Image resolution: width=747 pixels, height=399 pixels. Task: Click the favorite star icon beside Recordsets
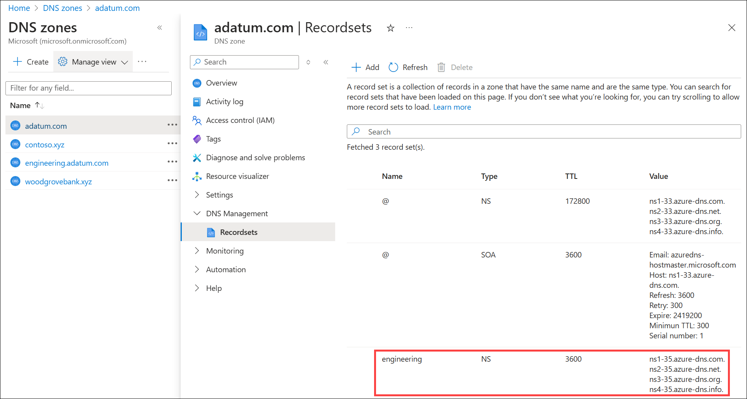click(x=390, y=28)
